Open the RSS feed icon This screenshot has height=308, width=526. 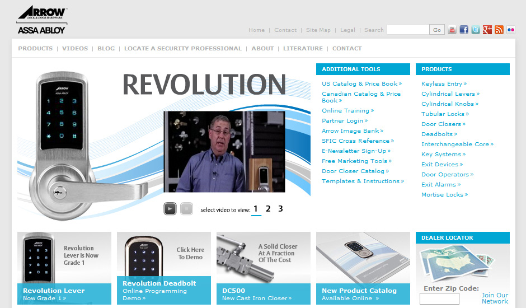(499, 30)
